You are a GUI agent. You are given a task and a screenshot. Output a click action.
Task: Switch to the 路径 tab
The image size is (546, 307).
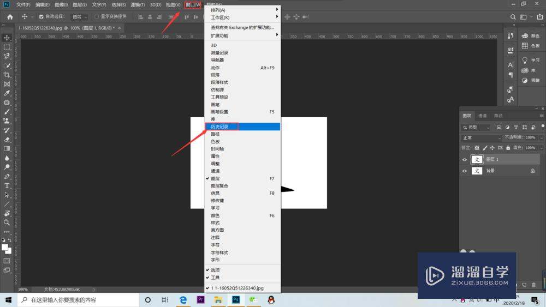(498, 116)
